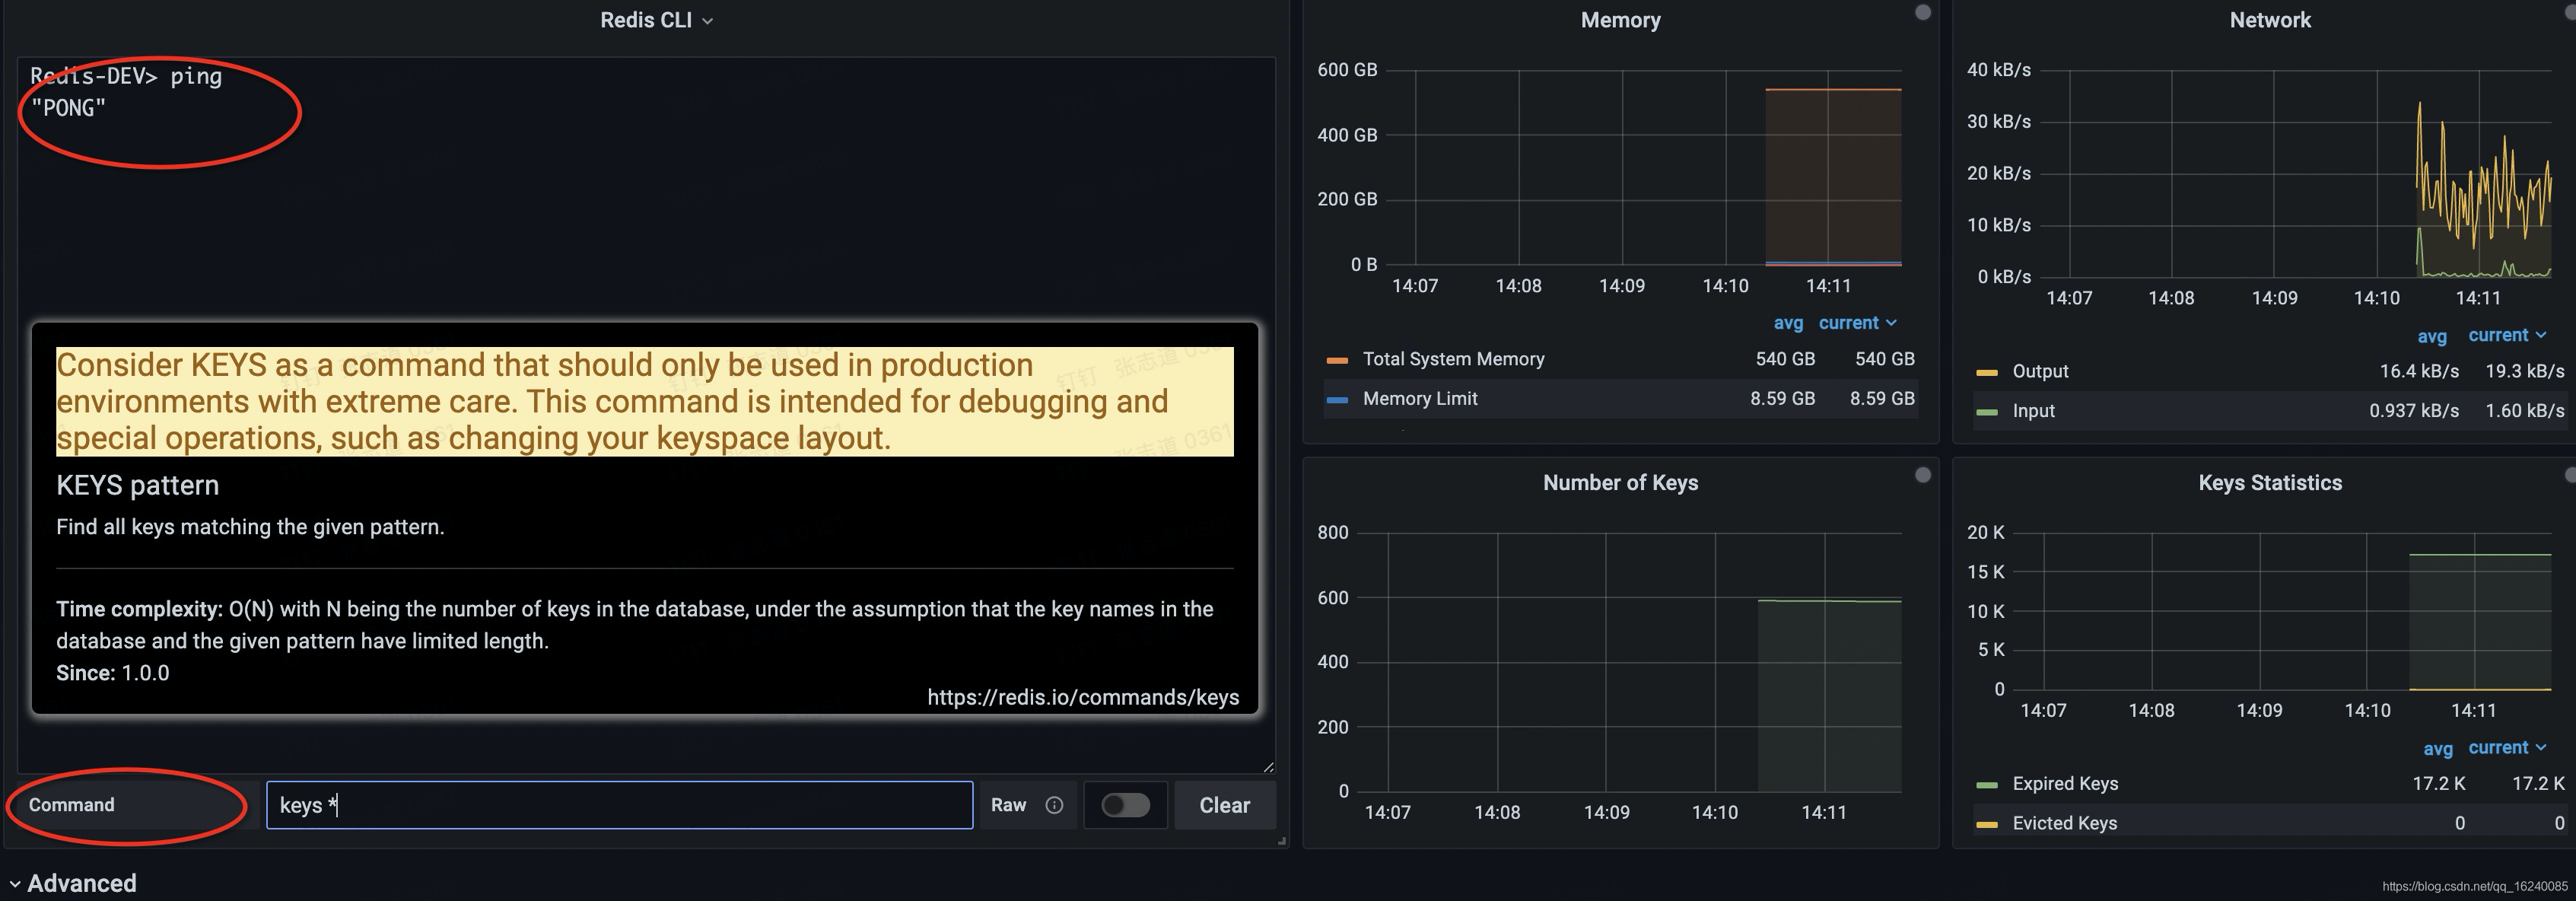Image resolution: width=2576 pixels, height=901 pixels.
Task: Sort Keys Statistics legend by avg
Action: coord(2438,748)
